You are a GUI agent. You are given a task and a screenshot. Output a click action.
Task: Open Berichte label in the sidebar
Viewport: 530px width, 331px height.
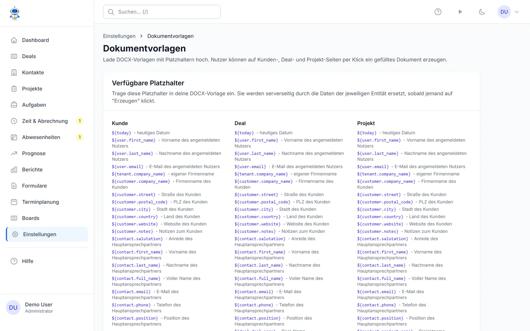[x=32, y=170]
